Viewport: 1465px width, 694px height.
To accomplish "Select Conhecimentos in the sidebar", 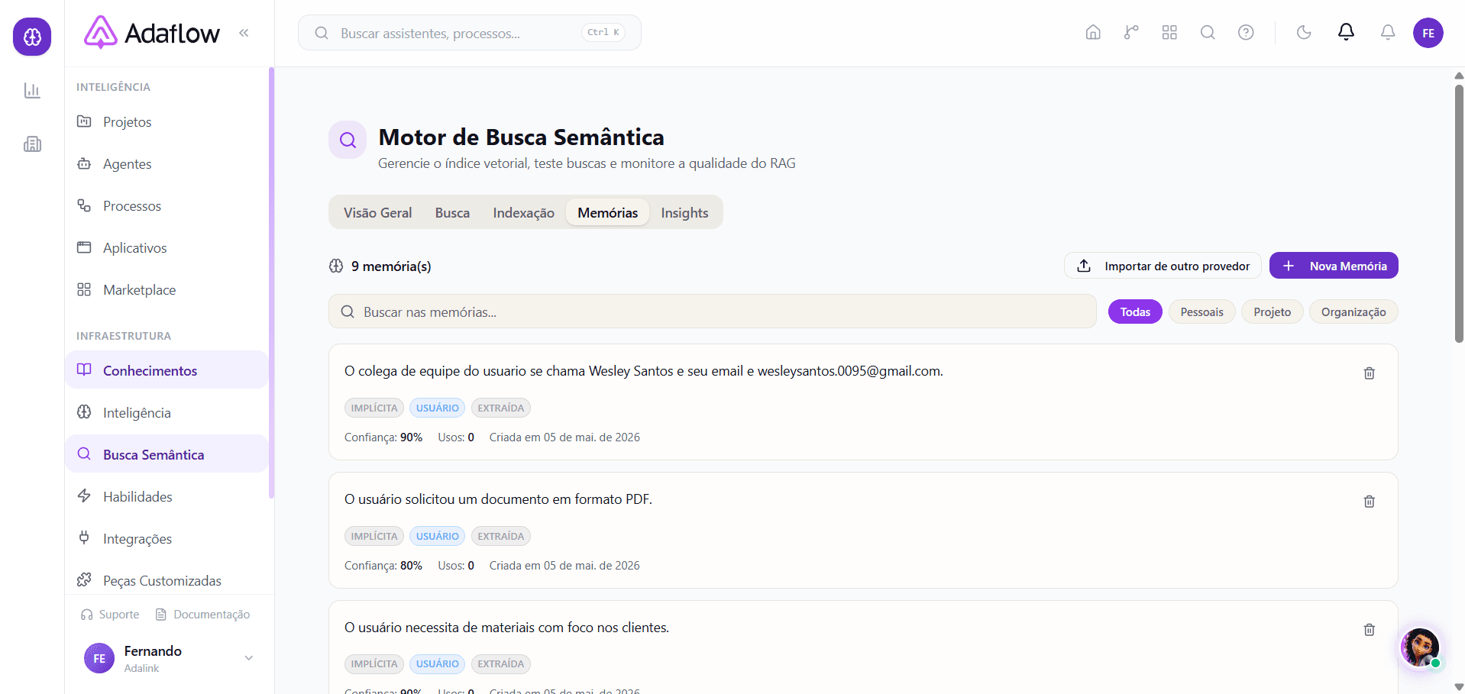I will pos(167,370).
